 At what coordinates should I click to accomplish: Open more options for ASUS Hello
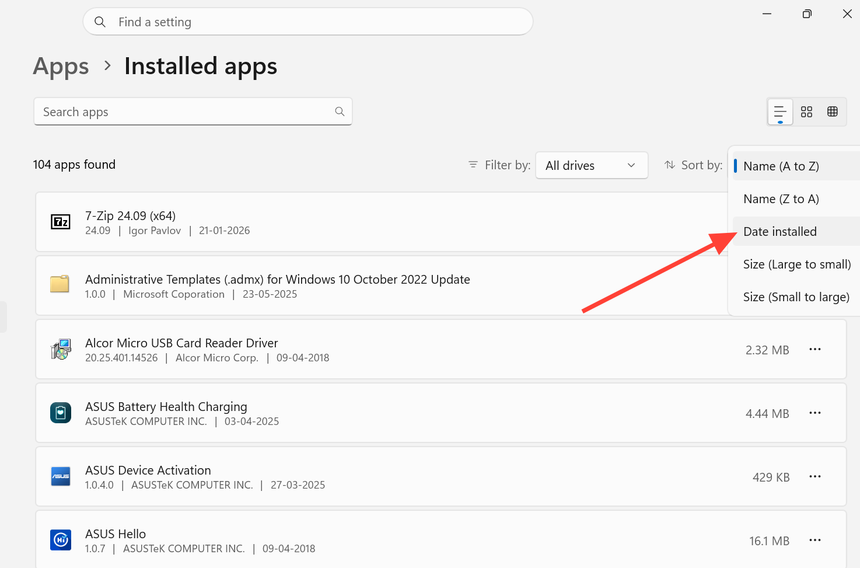[x=815, y=540]
